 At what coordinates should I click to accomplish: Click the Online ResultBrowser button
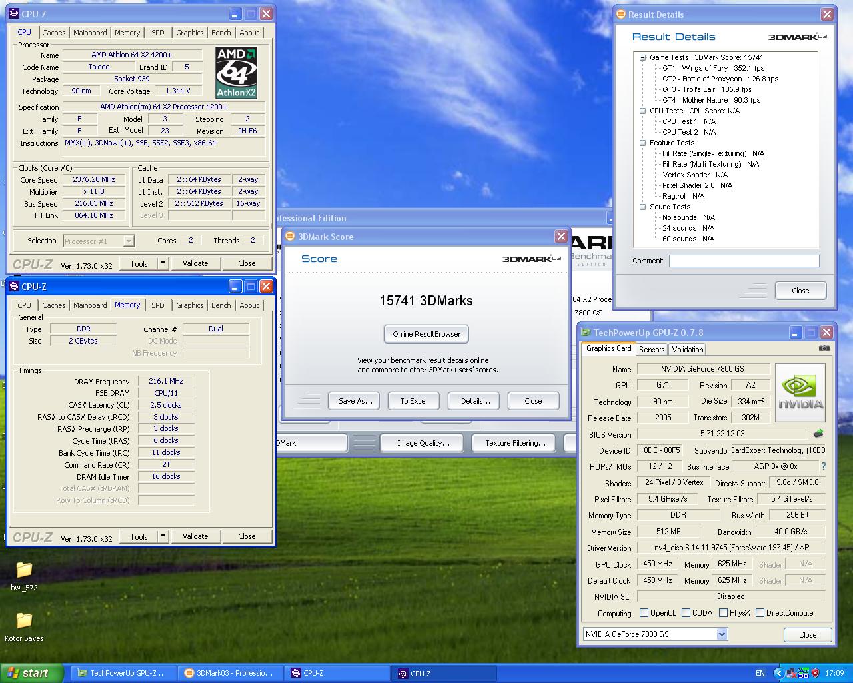pyautogui.click(x=426, y=334)
